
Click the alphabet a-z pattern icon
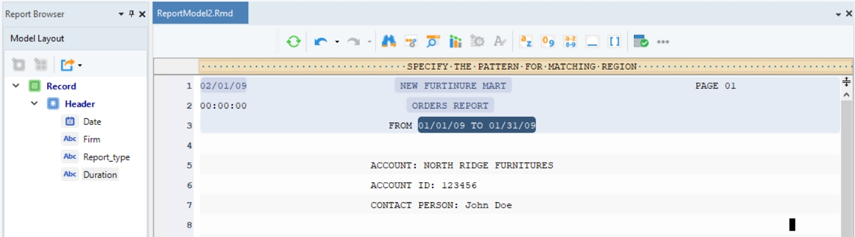coord(526,42)
